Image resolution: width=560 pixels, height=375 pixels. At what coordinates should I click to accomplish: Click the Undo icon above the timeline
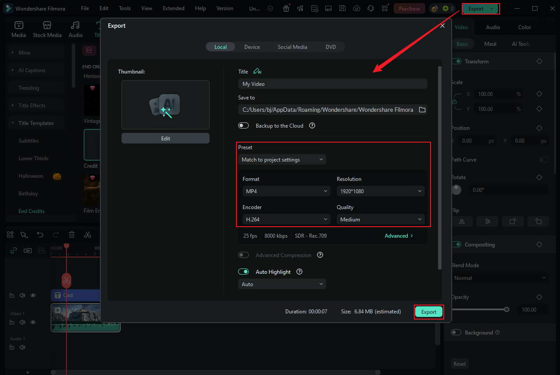tap(40, 235)
